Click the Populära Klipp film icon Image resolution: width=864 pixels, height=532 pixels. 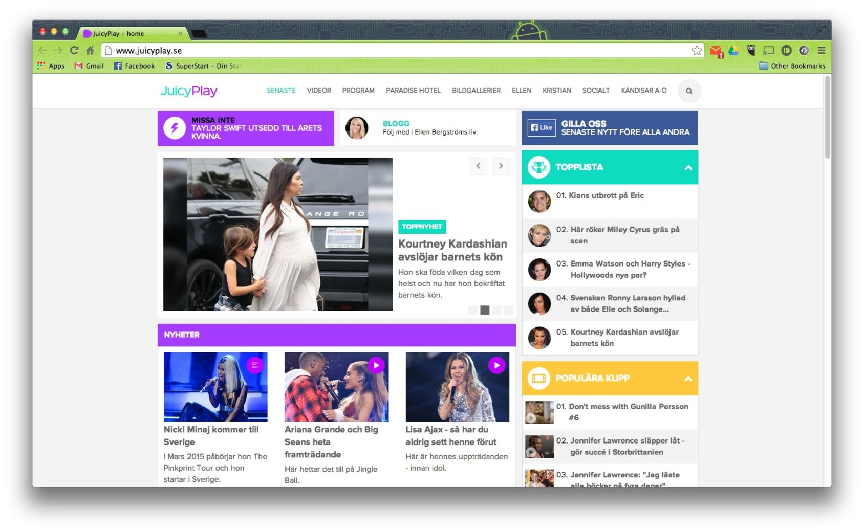click(x=538, y=378)
